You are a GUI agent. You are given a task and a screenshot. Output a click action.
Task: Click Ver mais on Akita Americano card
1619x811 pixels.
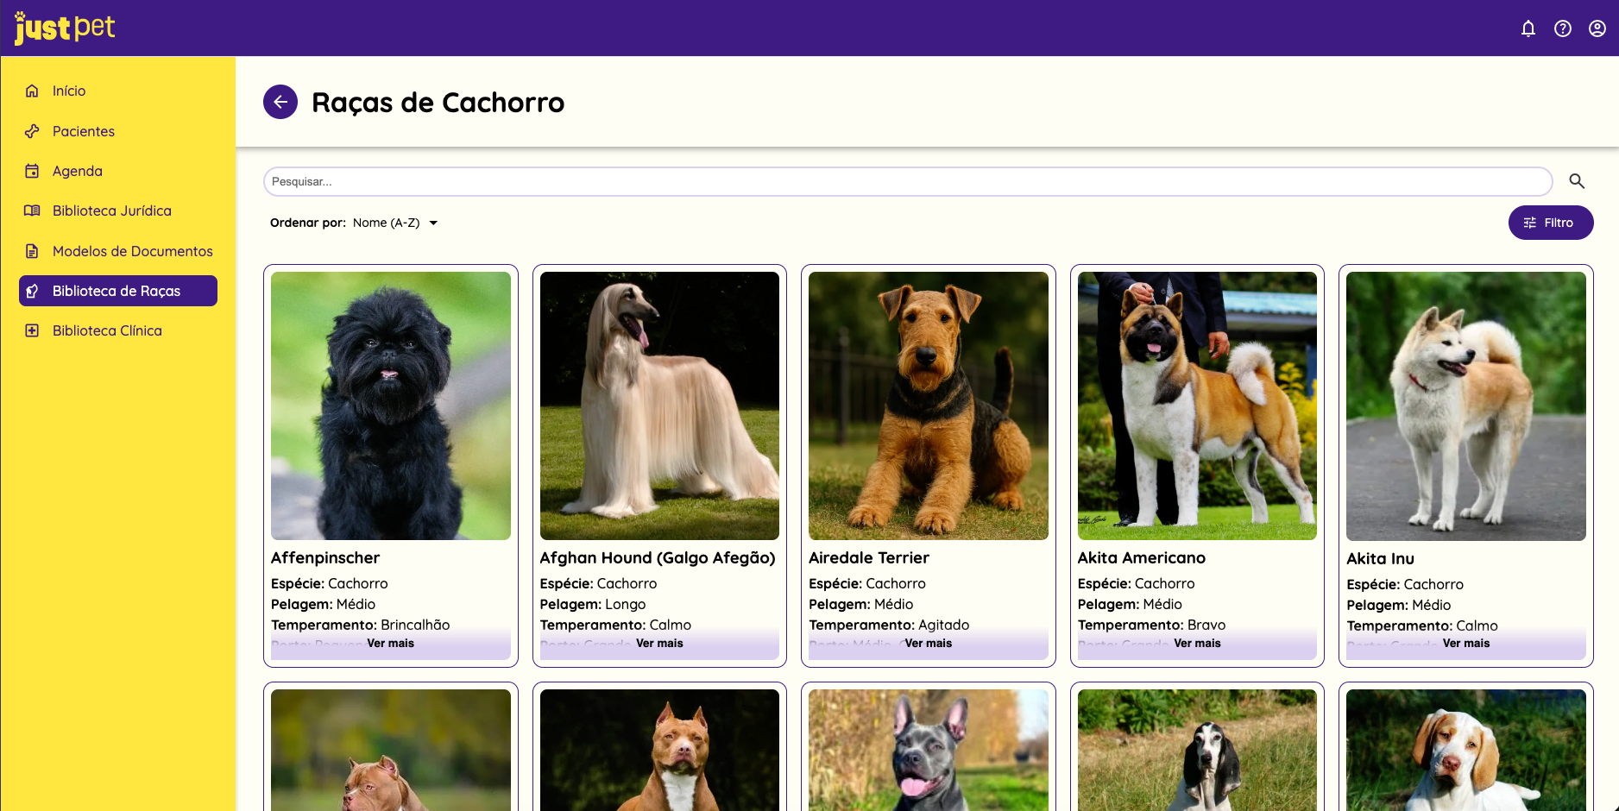[x=1197, y=644]
